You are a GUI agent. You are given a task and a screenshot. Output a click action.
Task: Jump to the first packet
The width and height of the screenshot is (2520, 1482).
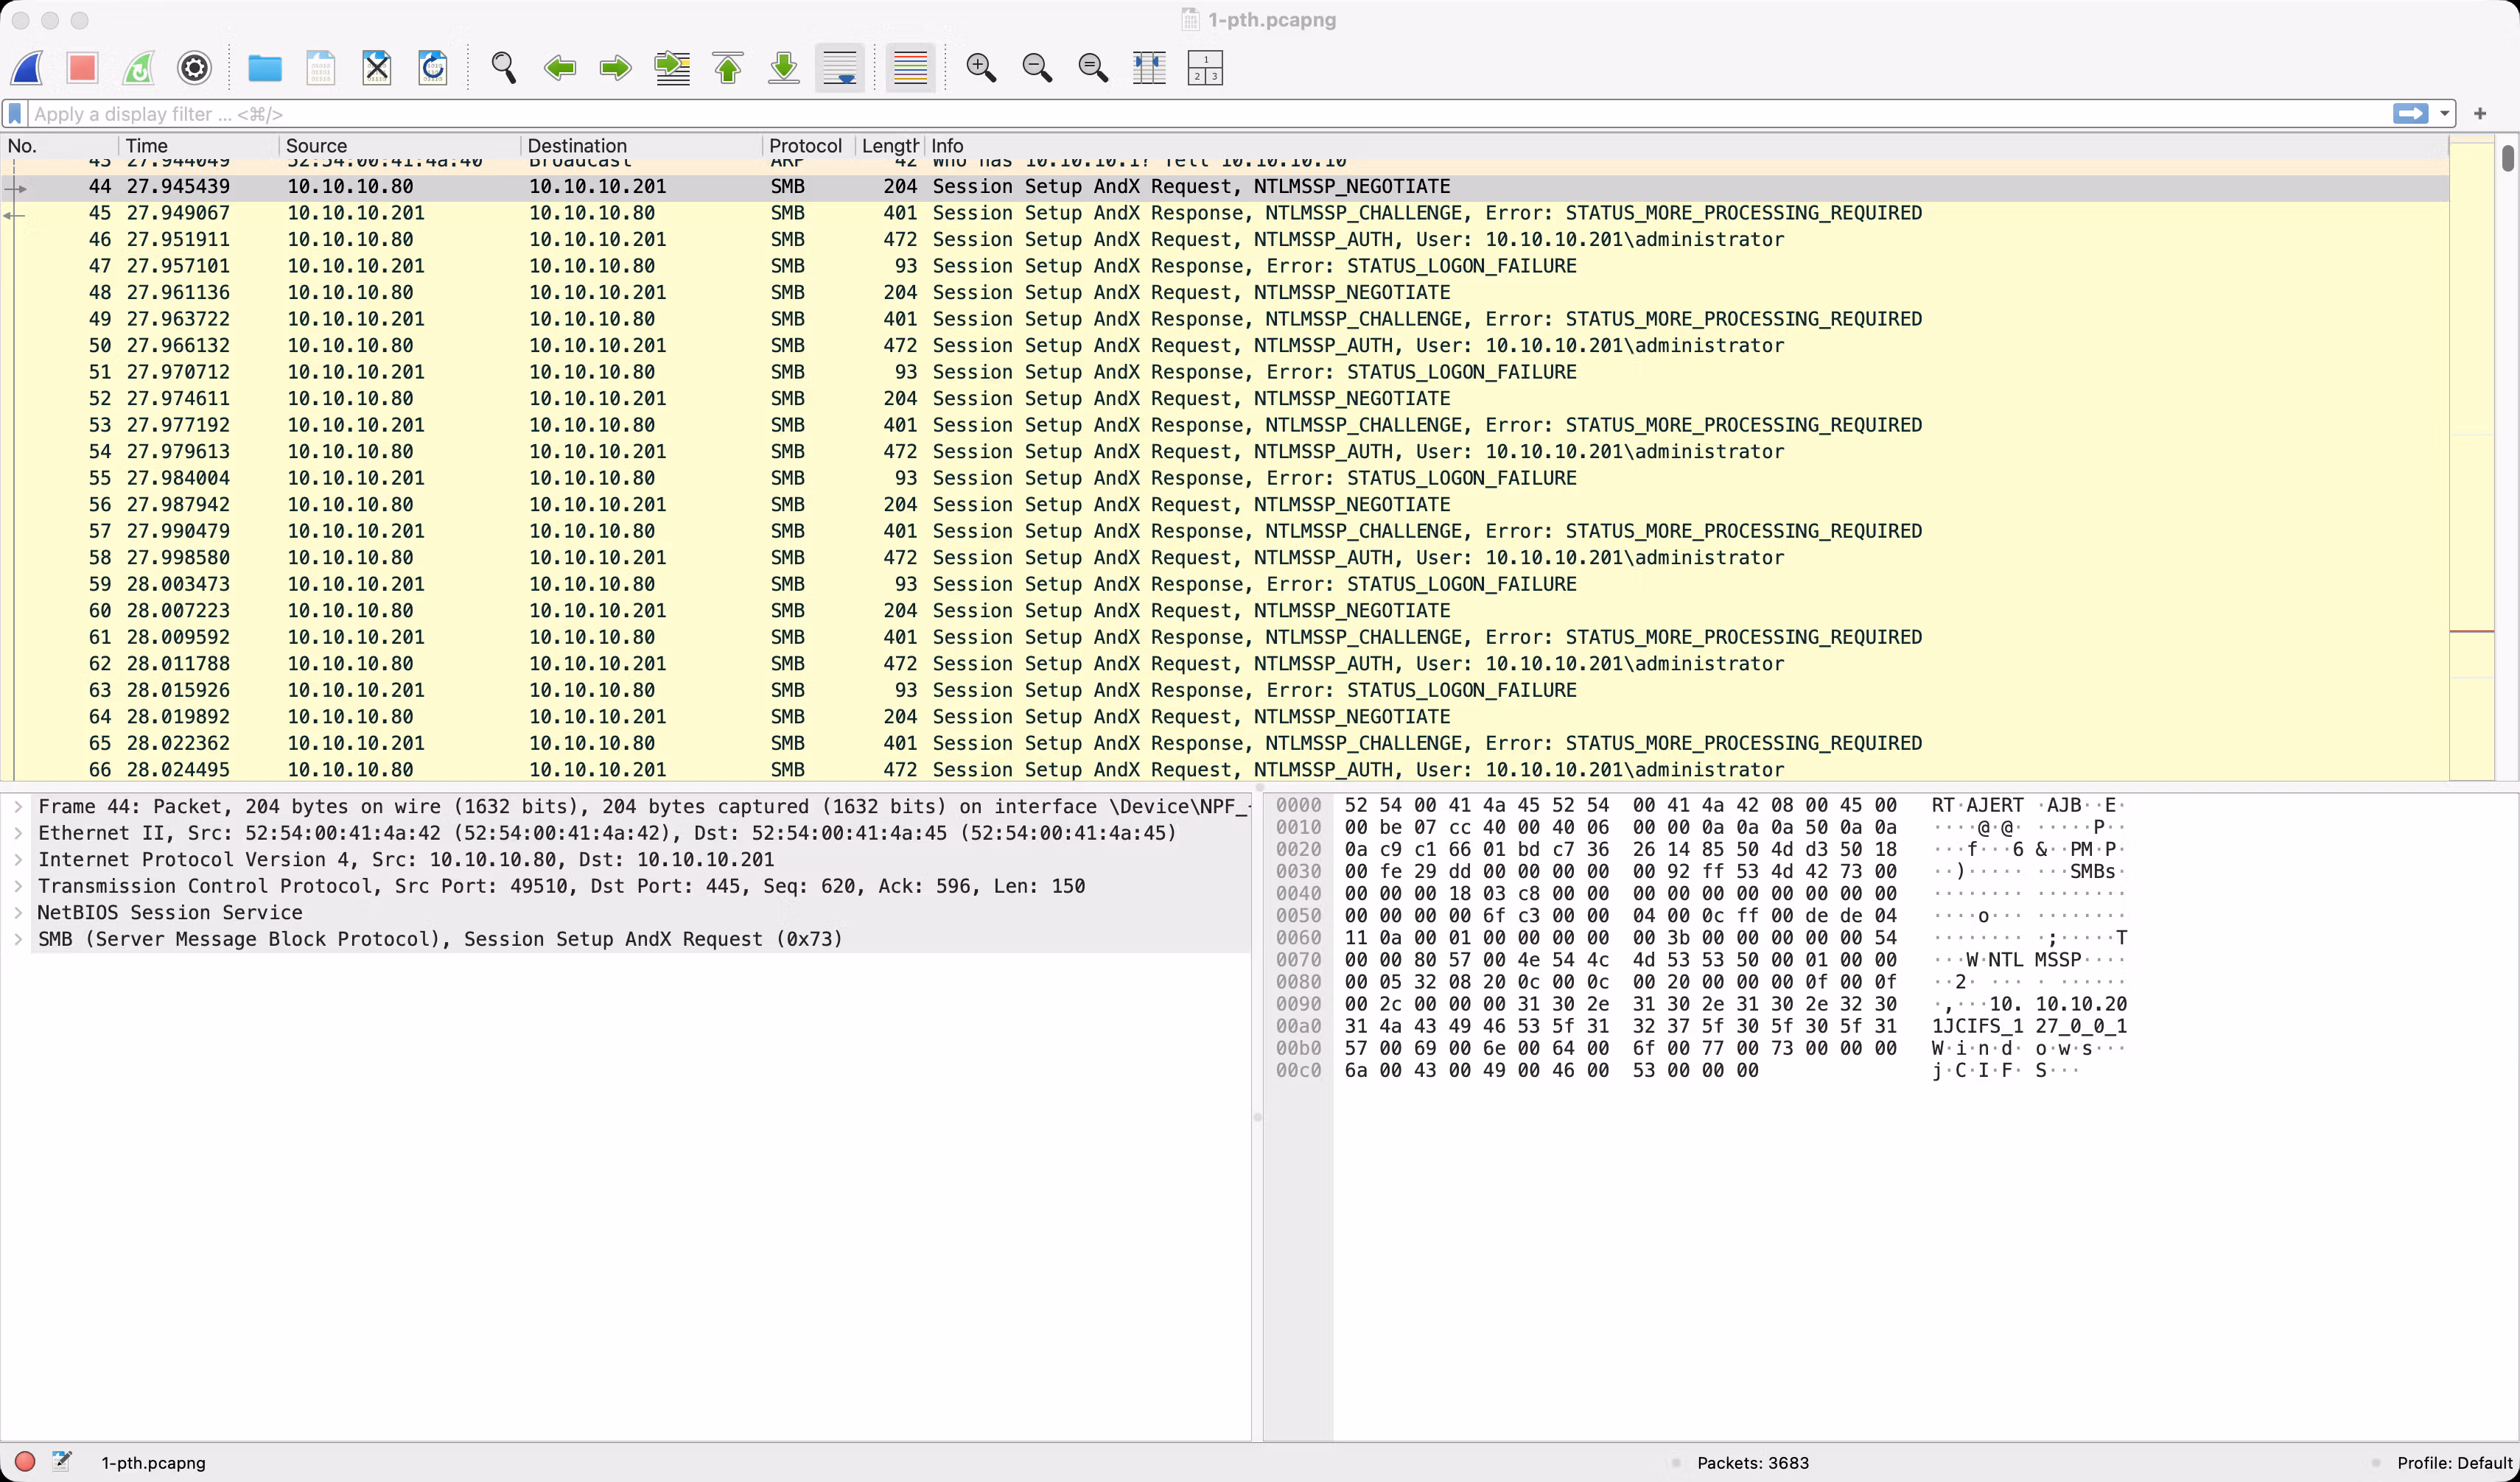(x=728, y=68)
